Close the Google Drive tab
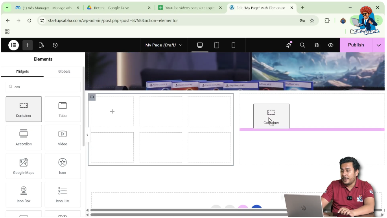The width and height of the screenshot is (387, 218). click(149, 7)
